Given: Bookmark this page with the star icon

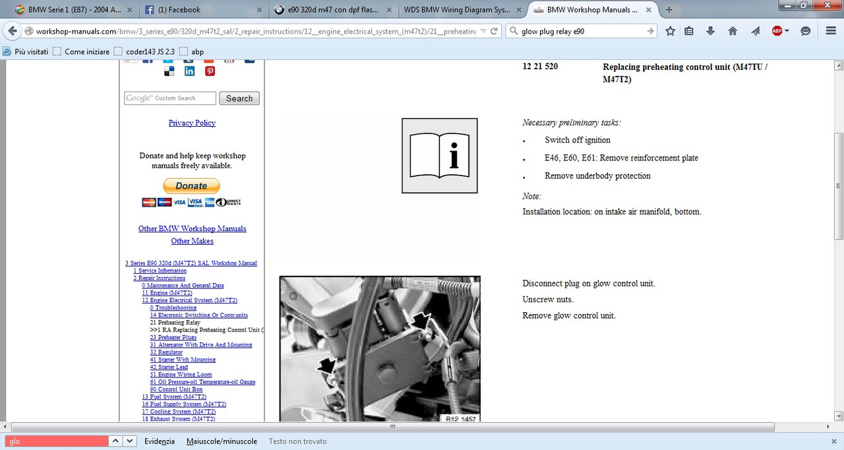Looking at the screenshot, I should click(671, 31).
